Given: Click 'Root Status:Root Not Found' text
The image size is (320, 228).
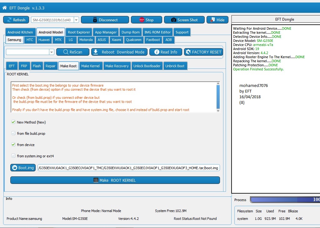Looking at the screenshot, I should (x=195, y=219).
